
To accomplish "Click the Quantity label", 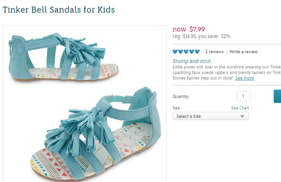I will click(x=181, y=97).
